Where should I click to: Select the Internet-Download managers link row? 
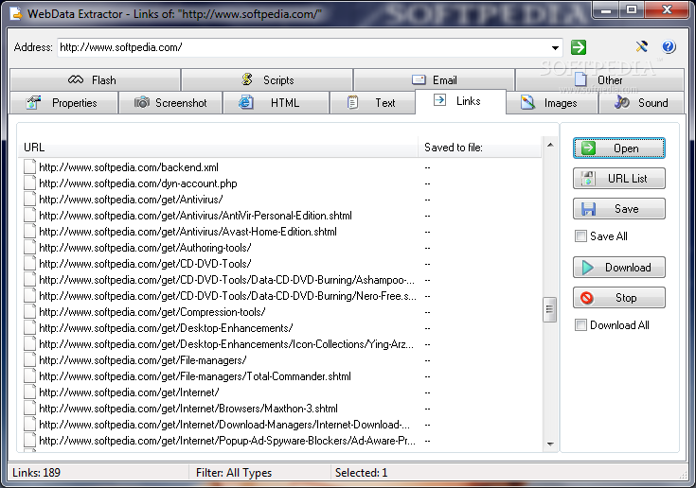[x=224, y=425]
